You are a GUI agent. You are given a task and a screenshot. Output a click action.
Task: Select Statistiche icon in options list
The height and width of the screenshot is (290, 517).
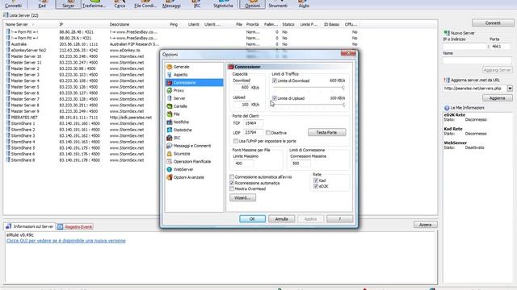[169, 130]
